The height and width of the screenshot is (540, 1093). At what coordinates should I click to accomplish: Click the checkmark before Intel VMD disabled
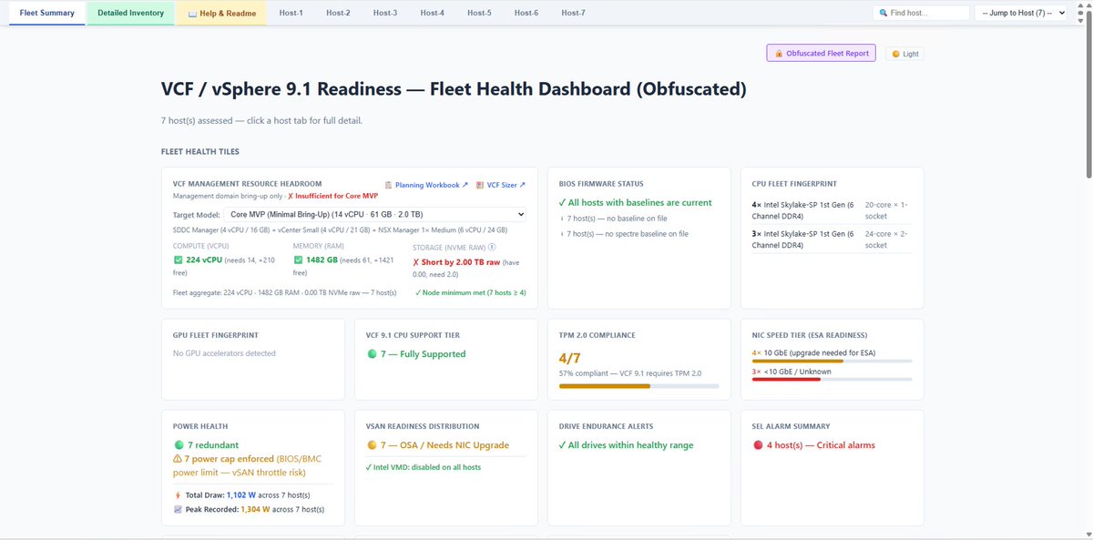coord(369,467)
